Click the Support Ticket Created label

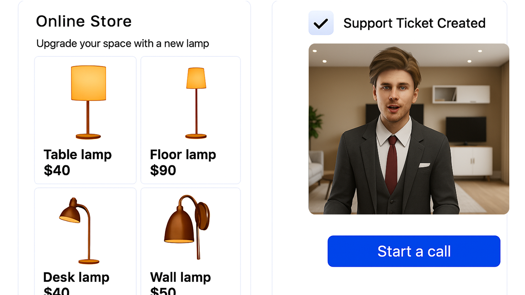point(414,23)
